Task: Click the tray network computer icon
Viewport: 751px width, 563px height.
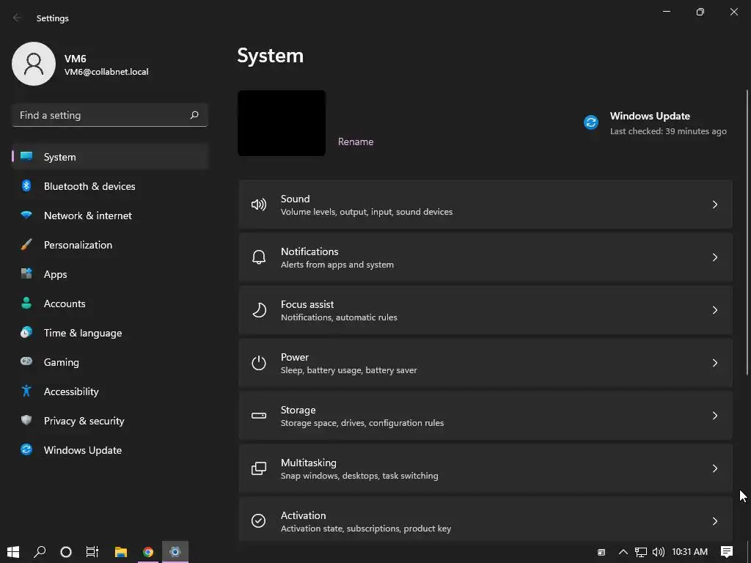Action: point(641,552)
